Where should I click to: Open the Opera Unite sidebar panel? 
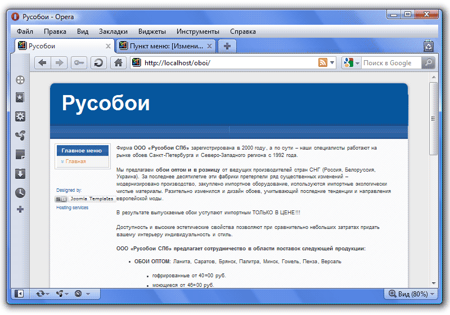pyautogui.click(x=20, y=135)
